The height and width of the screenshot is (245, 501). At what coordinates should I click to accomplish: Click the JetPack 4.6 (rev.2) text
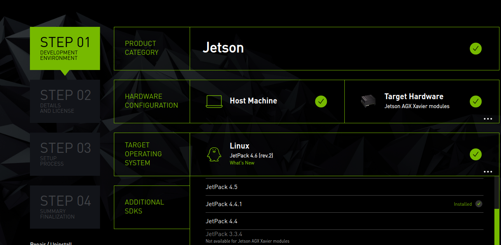pyautogui.click(x=251, y=156)
